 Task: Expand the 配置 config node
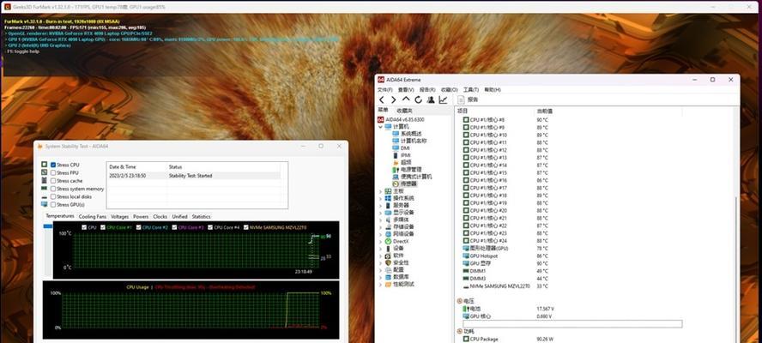[380, 269]
